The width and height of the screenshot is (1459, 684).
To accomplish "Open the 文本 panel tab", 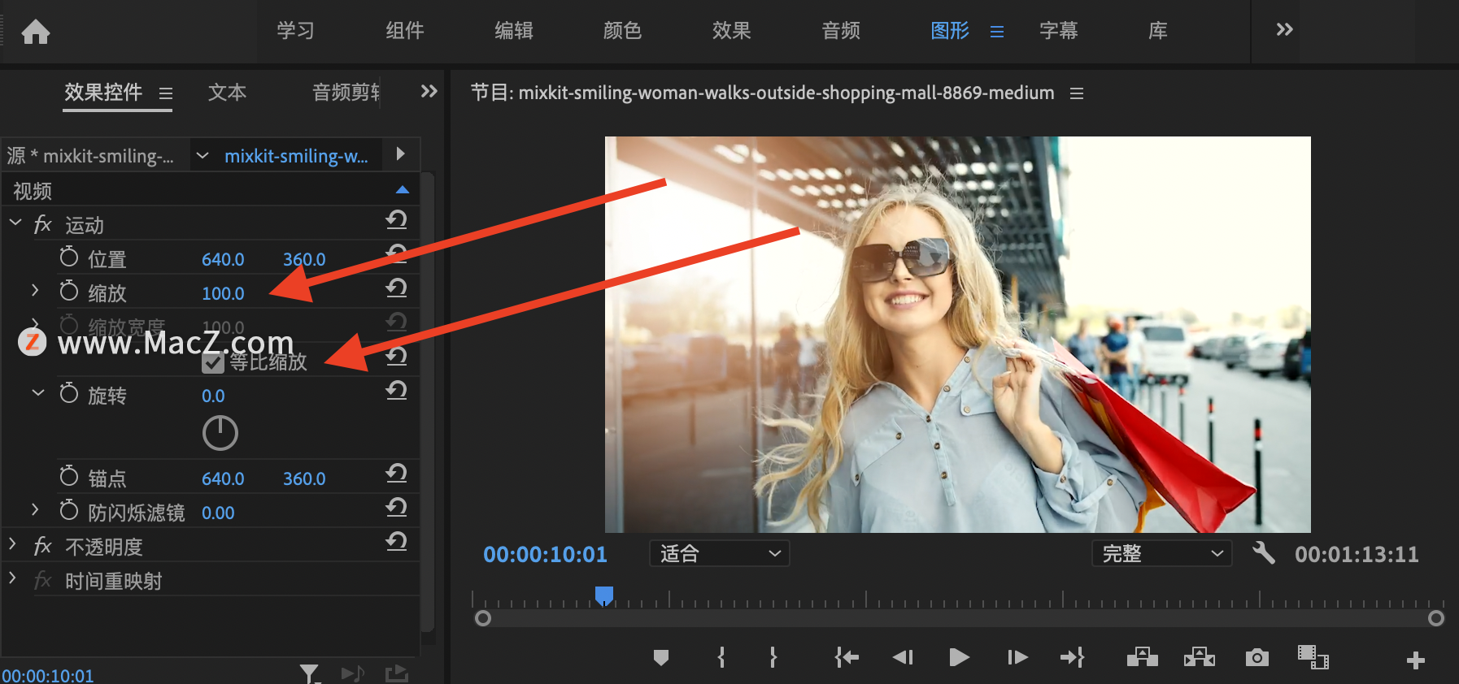I will pos(227,93).
